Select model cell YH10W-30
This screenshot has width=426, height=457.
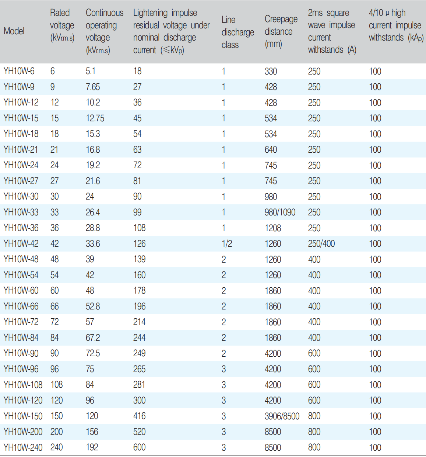click(21, 197)
